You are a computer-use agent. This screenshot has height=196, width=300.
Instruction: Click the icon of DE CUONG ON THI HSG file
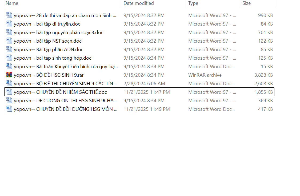[x=9, y=100]
